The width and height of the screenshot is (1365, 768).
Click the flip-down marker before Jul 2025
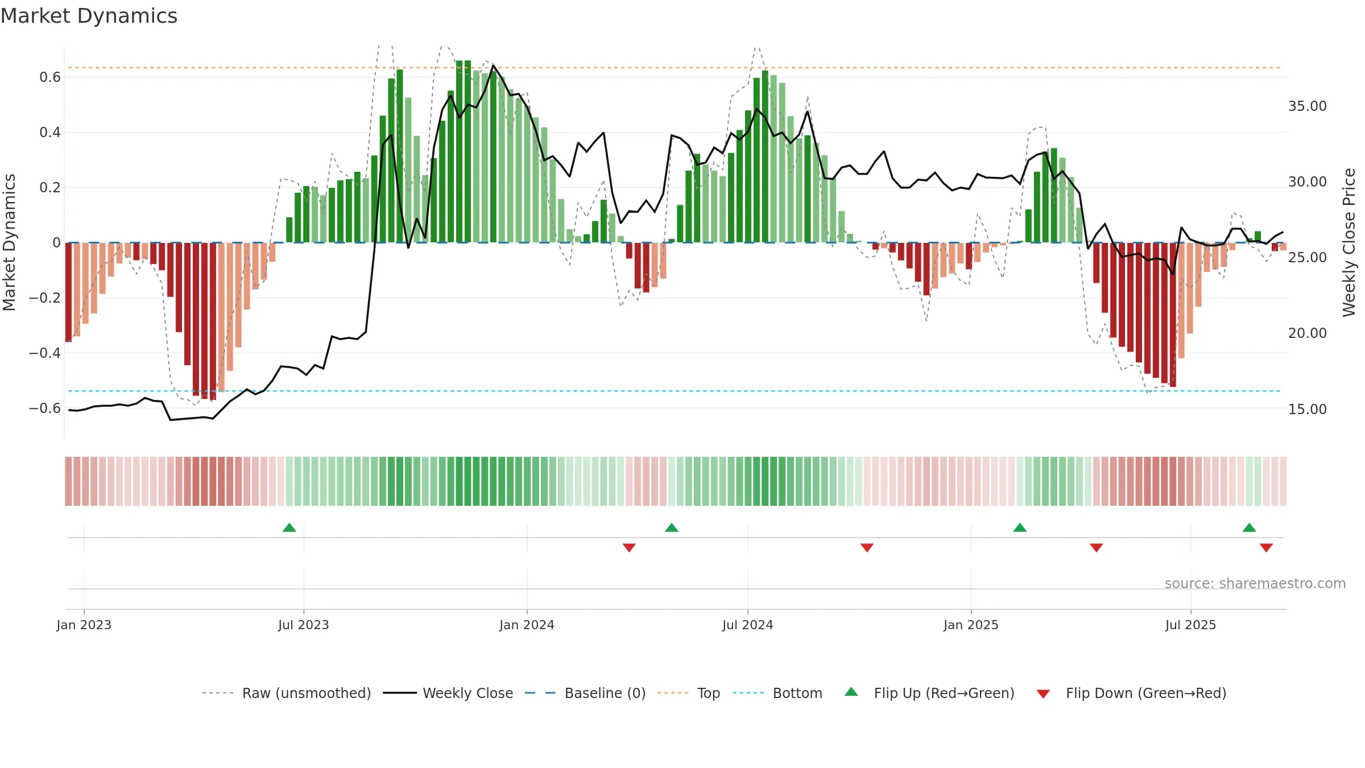1097,547
